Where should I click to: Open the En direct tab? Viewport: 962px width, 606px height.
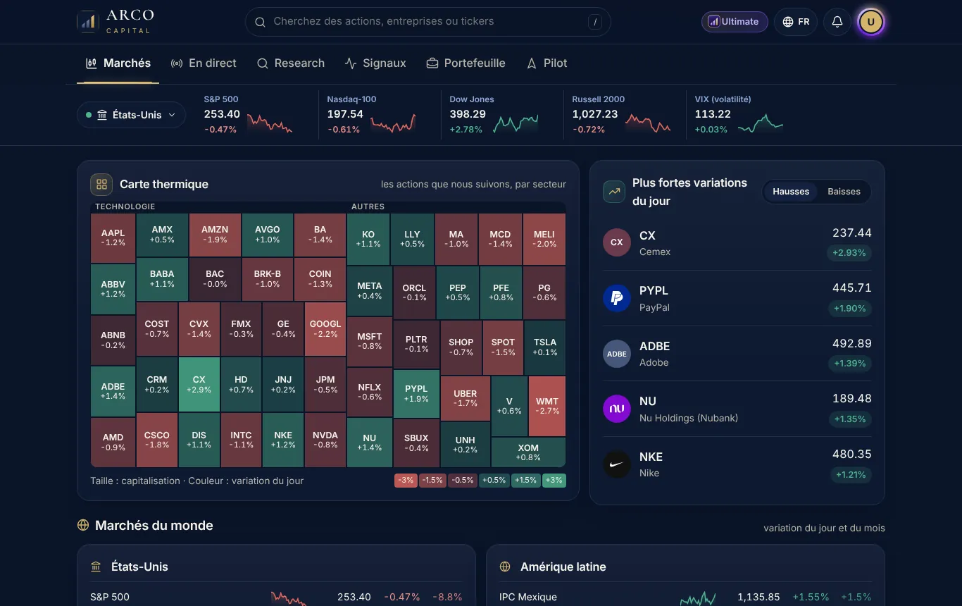[x=204, y=63]
